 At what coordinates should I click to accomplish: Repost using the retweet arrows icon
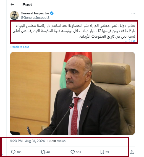(43, 152)
